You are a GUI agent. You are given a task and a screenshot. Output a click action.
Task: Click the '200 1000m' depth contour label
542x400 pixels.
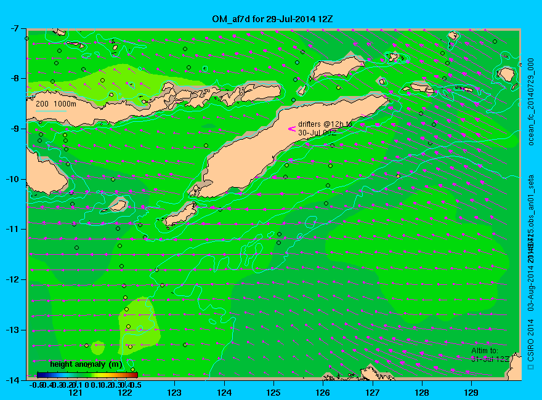56,103
